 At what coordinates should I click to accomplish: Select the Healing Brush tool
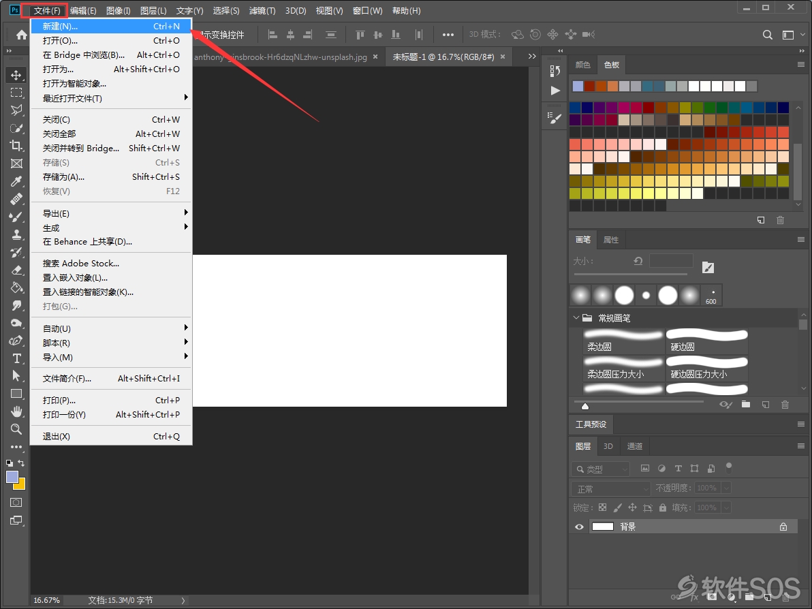(16, 199)
